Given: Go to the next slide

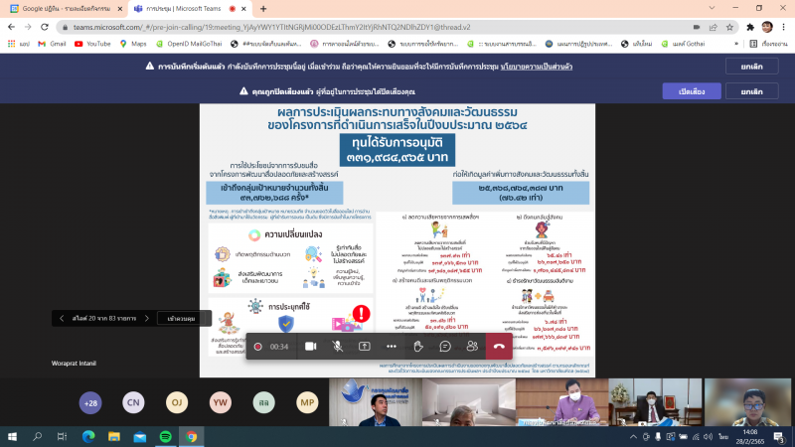Looking at the screenshot, I should point(147,318).
